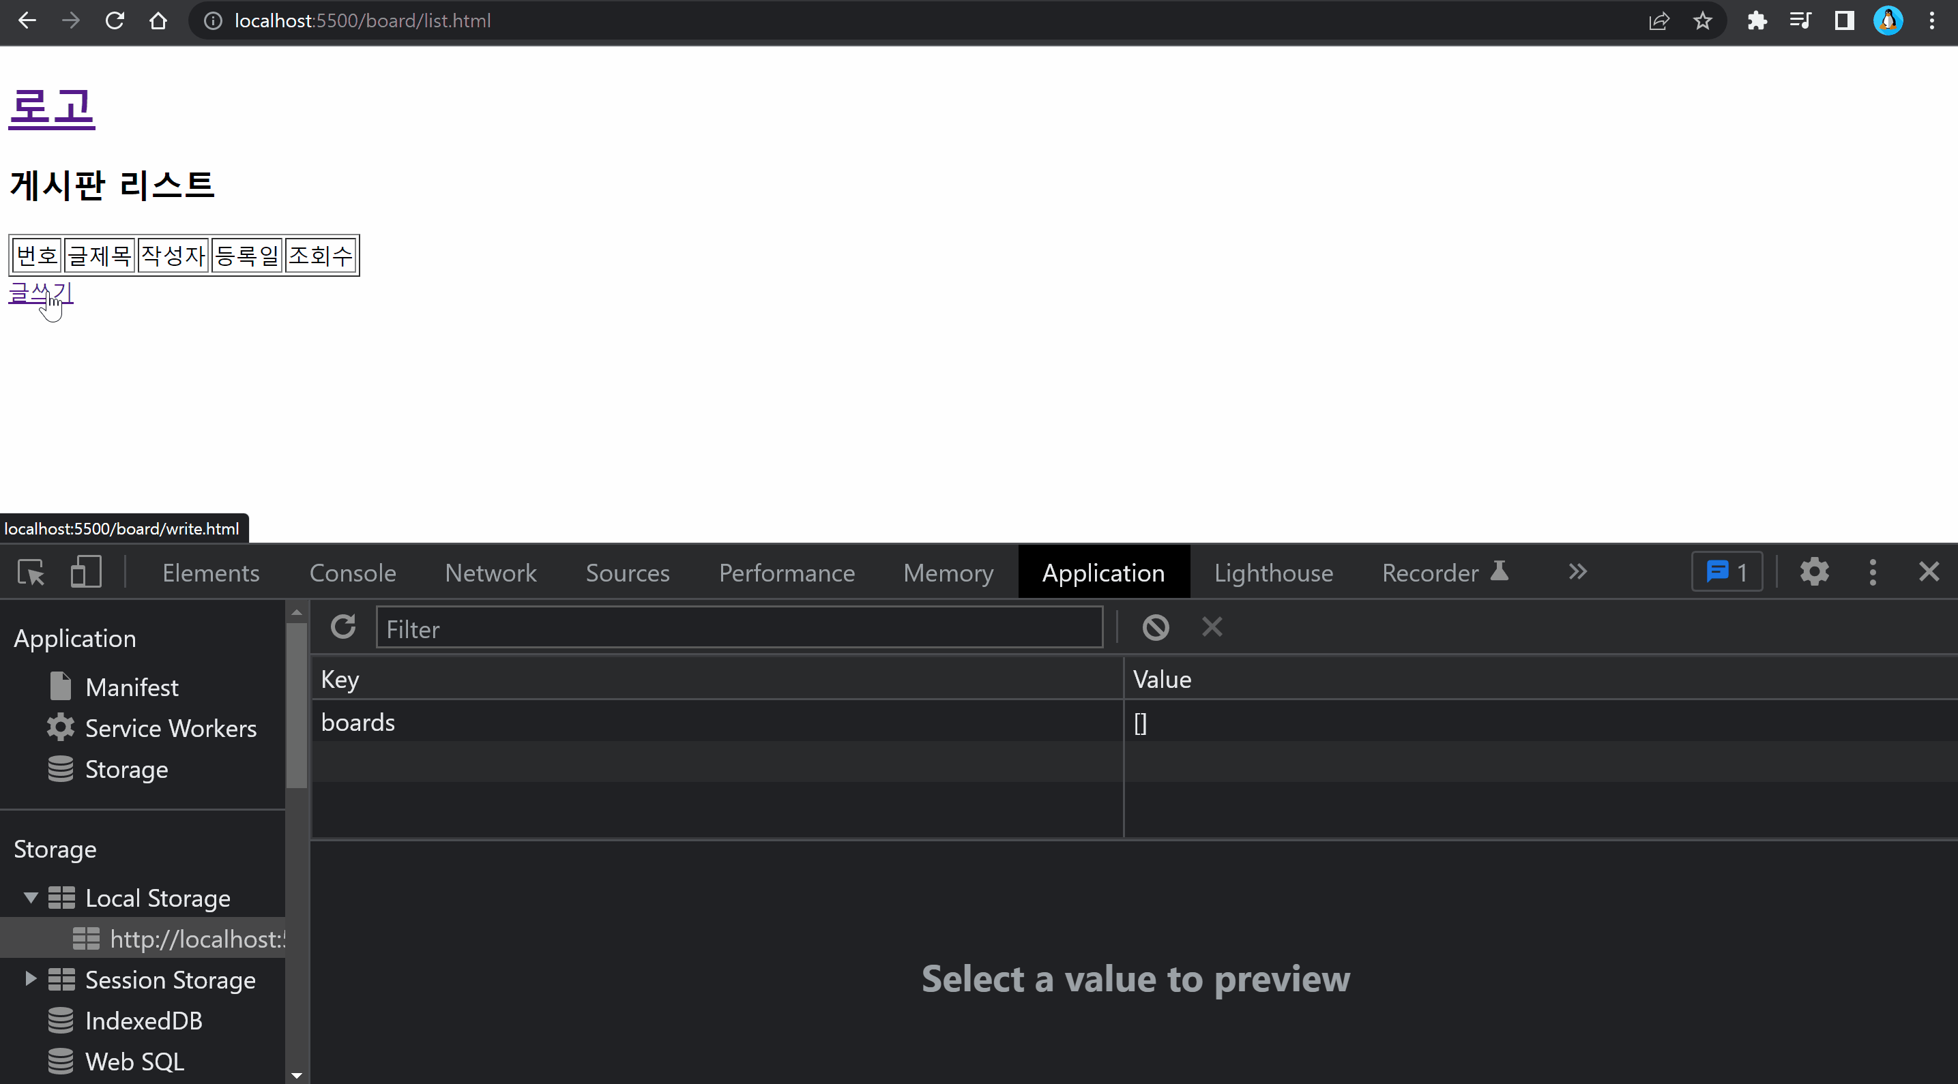This screenshot has width=1958, height=1084.
Task: Click the 글쓰기 link
Action: (40, 292)
